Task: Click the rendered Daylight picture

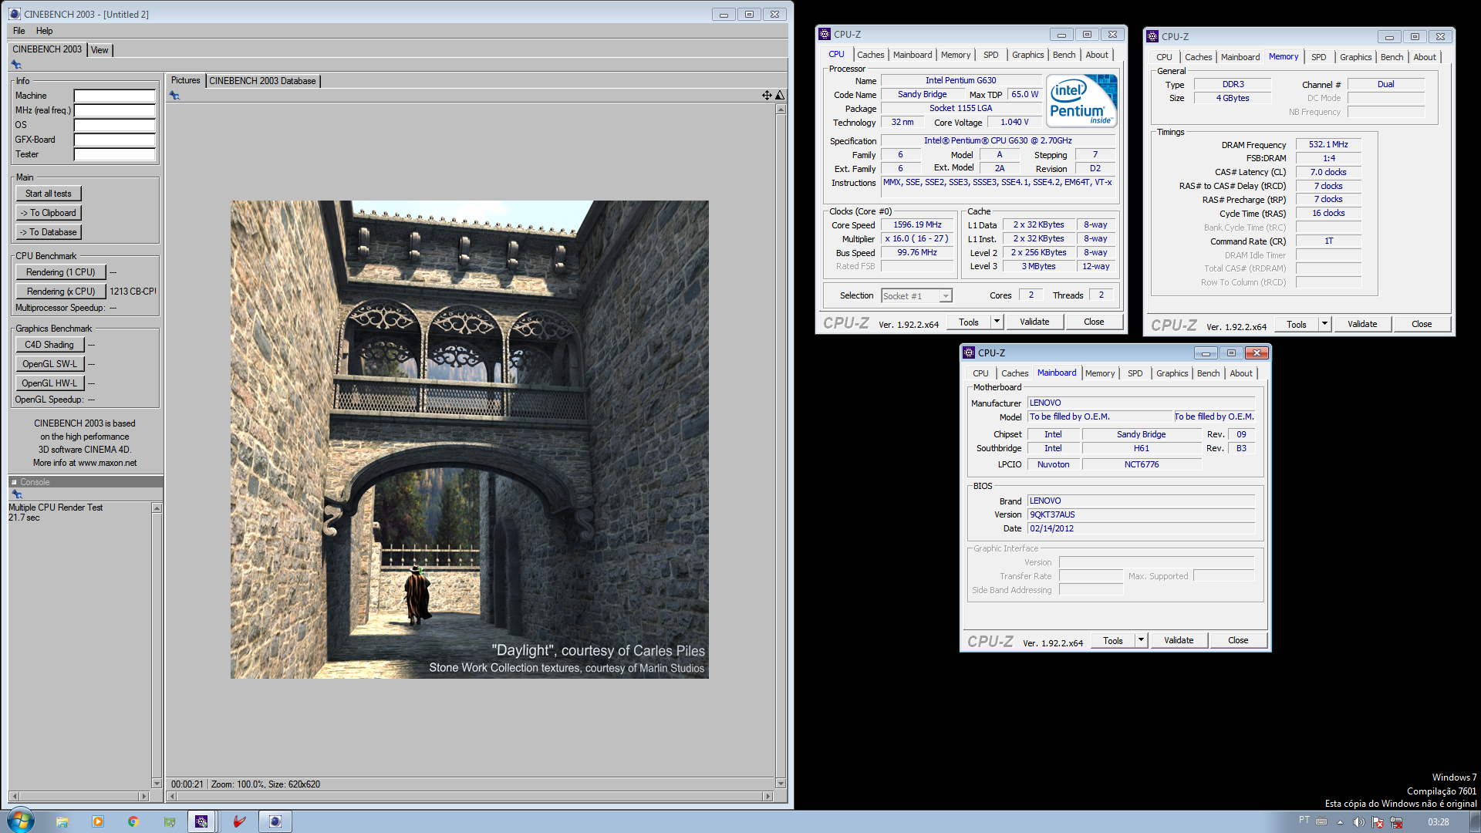Action: click(x=469, y=440)
